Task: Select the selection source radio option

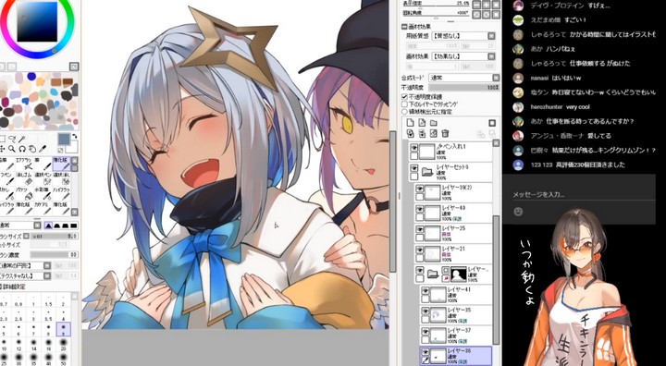Action: 405,111
